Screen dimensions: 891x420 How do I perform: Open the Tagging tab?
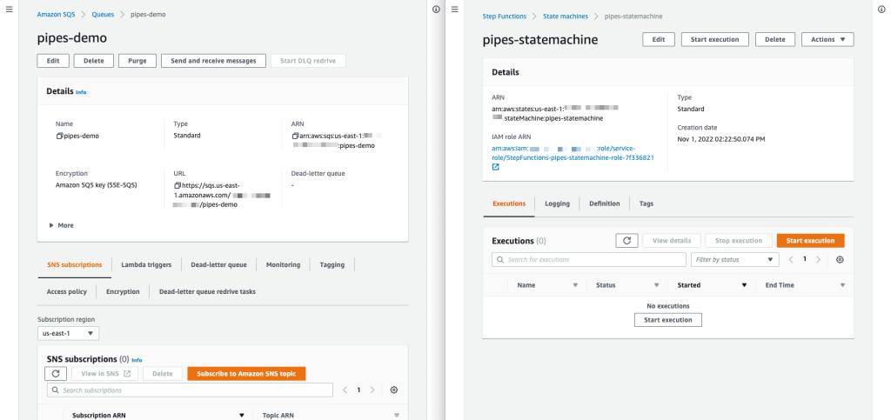pos(332,264)
